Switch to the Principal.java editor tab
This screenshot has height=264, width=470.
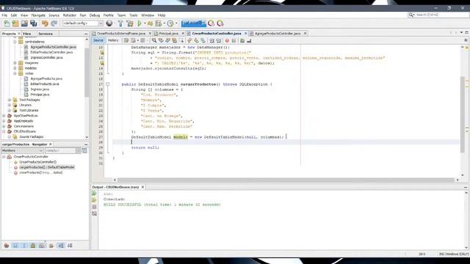(x=168, y=34)
